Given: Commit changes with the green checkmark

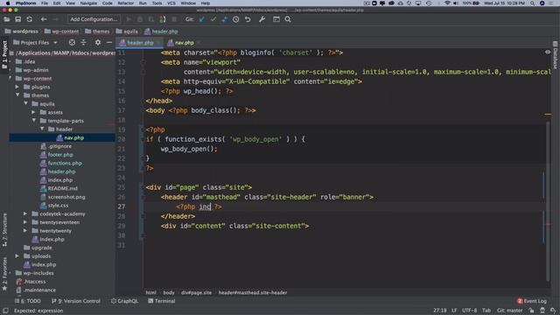Looking at the screenshot, I should click(x=213, y=19).
